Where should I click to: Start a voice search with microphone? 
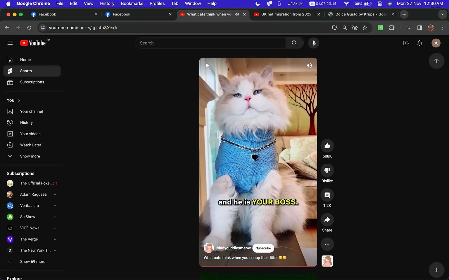313,43
